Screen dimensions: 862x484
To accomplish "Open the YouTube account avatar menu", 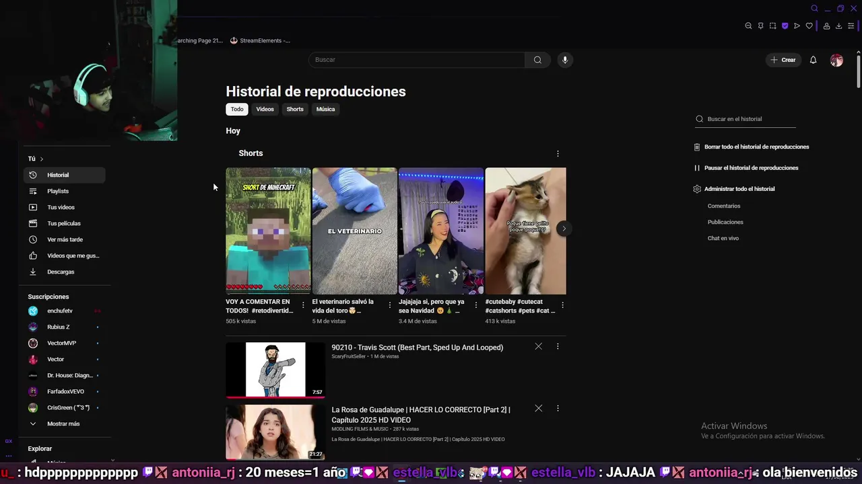I will 836,60.
